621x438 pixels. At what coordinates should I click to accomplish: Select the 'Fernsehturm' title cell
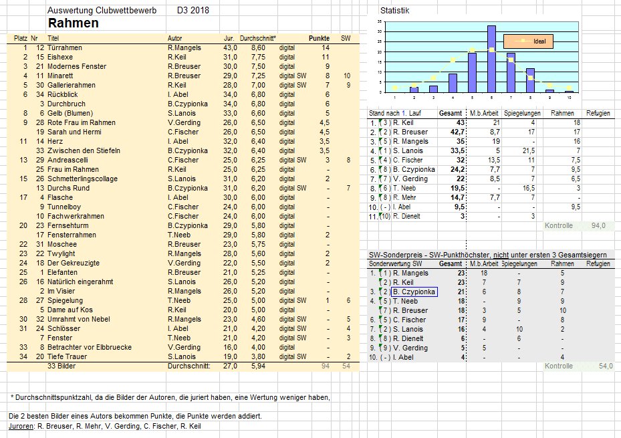[x=68, y=226]
